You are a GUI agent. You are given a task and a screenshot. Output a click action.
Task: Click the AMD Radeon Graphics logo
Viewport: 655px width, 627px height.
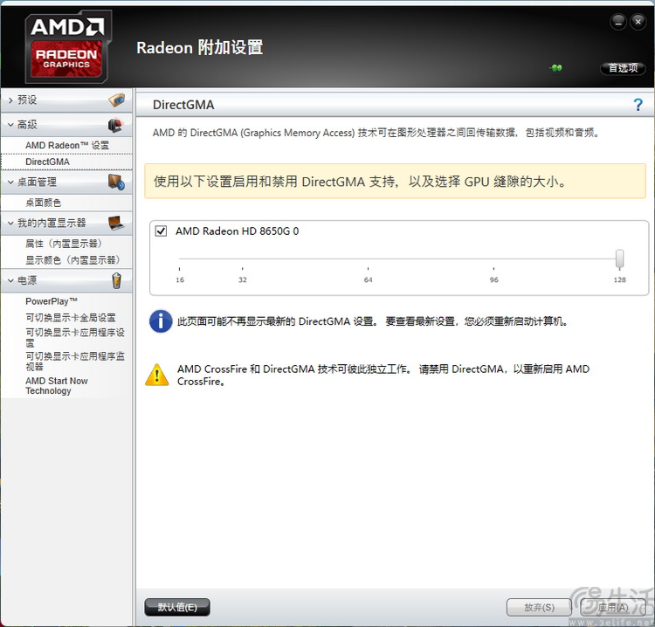tap(68, 47)
